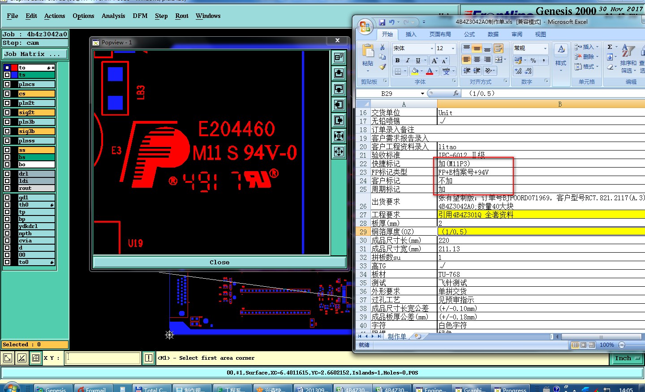The width and height of the screenshot is (645, 392).
Task: Switch to the 公式 ribbon tab
Action: tap(469, 34)
